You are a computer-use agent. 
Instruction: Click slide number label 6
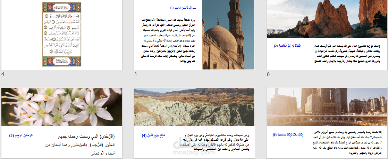268,74
